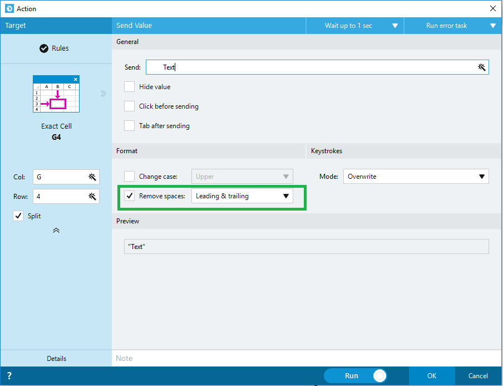
Task: Click the Preview box showing "Text"
Action: (307, 246)
